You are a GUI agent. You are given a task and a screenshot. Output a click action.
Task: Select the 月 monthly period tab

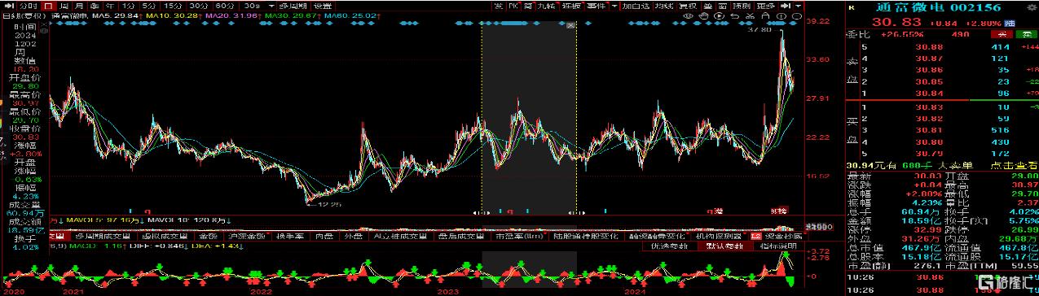pos(79,6)
